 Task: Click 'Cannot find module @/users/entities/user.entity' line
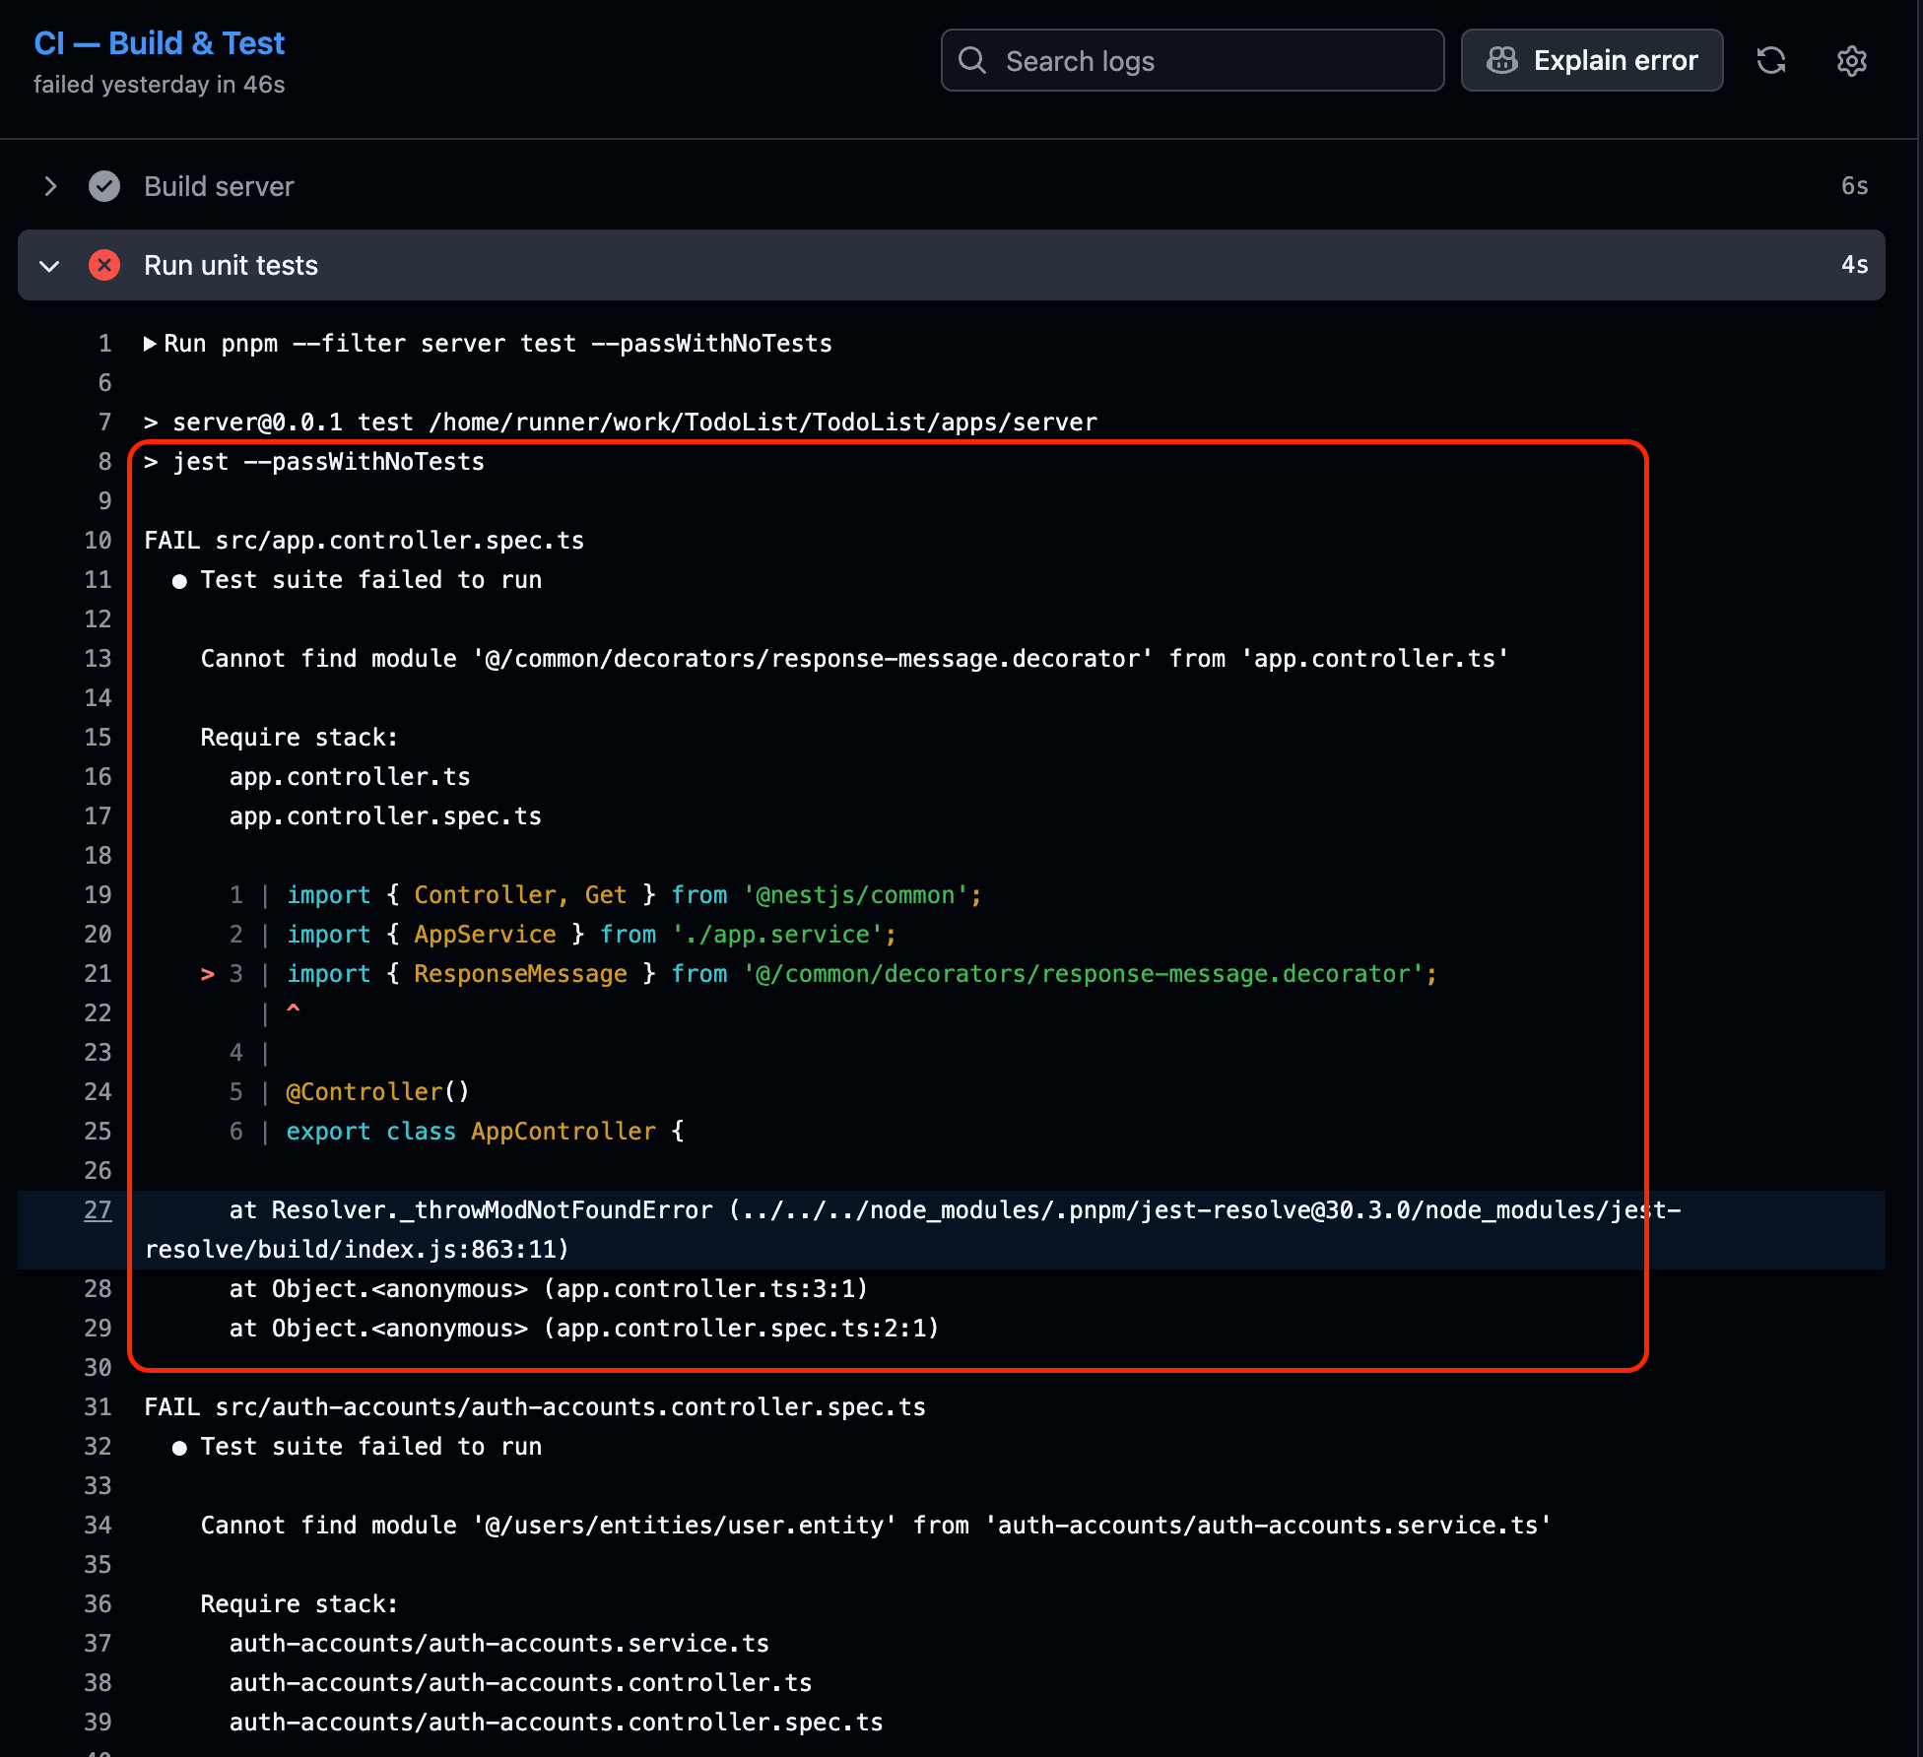click(x=876, y=1526)
